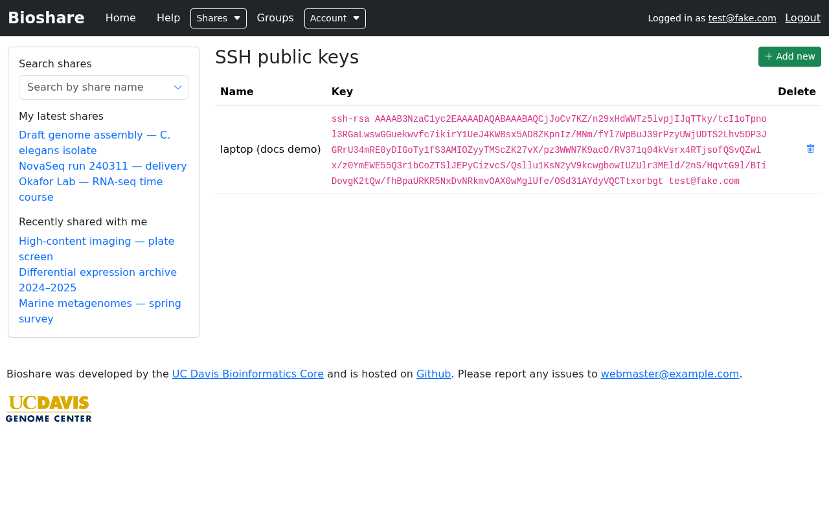Image resolution: width=829 pixels, height=518 pixels.
Task: Open Differential expression archive 2024–2025 share
Action: click(x=98, y=280)
